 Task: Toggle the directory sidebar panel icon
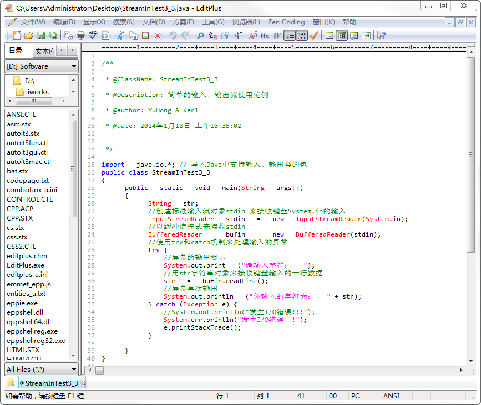tap(343, 35)
